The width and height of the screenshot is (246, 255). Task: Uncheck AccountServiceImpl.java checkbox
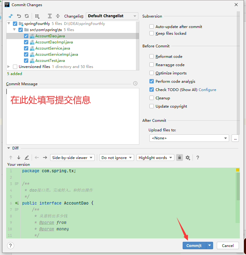[x=26, y=54]
